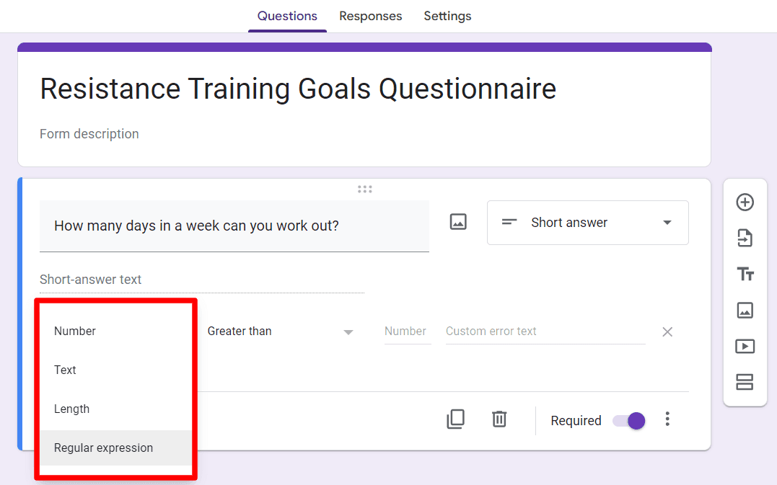Switch to the Questions tab
The image size is (777, 485).
(x=287, y=16)
